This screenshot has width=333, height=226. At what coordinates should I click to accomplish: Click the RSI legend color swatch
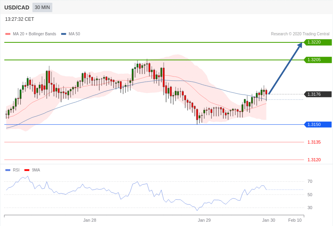pos(8,170)
